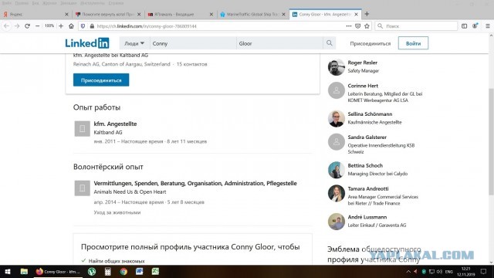The height and width of the screenshot is (278, 494).
Task: Click Tamara Andreotti's profile photo
Action: (337, 193)
